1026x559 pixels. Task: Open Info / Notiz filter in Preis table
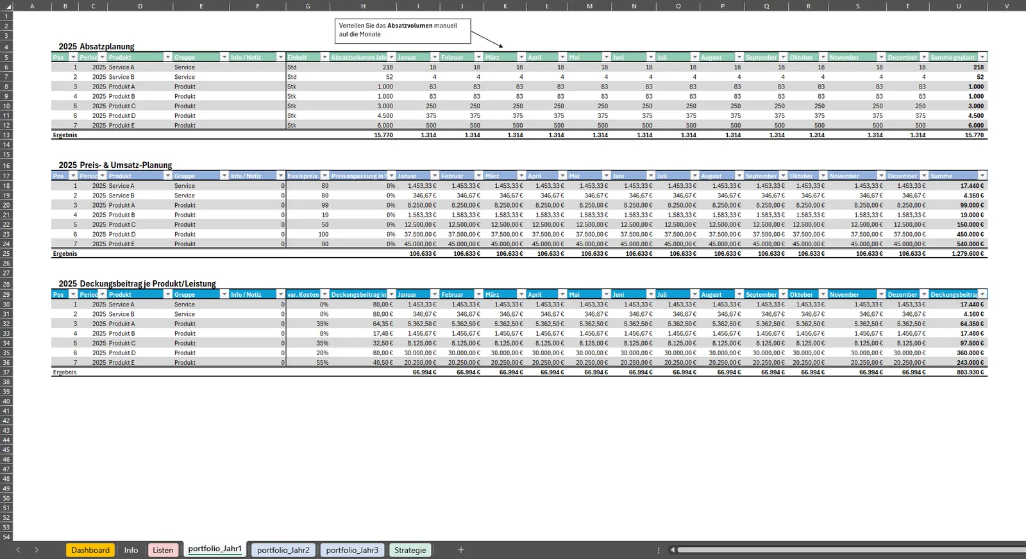(280, 176)
